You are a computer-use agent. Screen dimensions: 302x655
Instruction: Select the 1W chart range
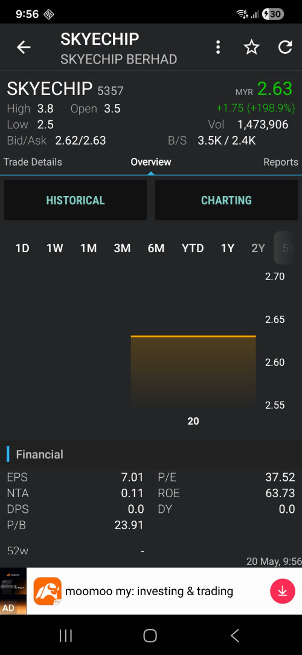coord(54,249)
